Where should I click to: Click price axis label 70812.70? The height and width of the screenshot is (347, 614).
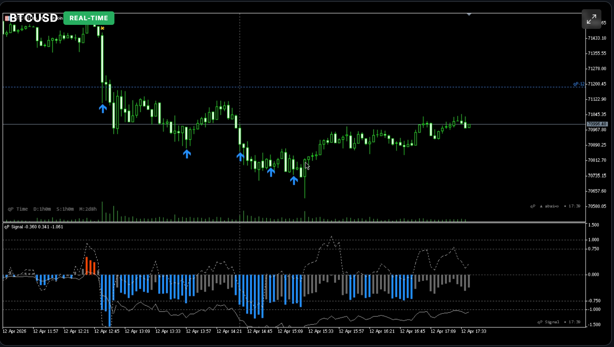click(597, 160)
